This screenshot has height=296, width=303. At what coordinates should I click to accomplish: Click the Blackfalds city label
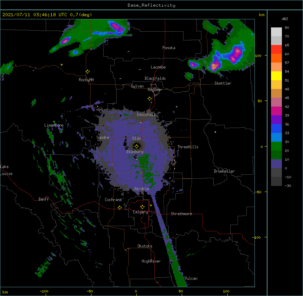tap(155, 78)
